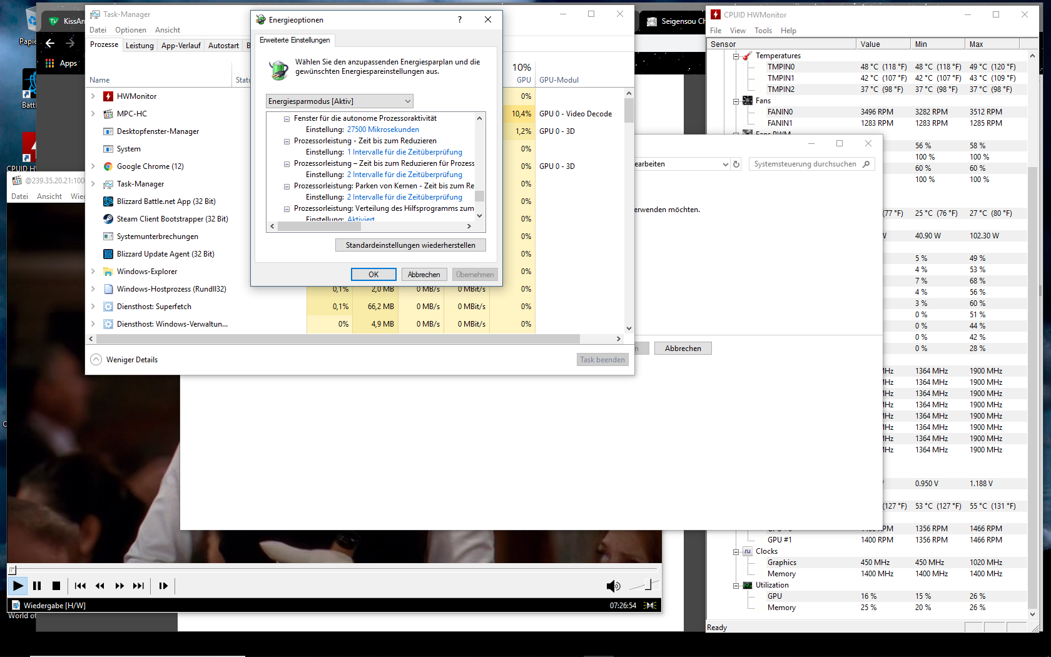The image size is (1051, 657).
Task: Open the Energiesparmodus dropdown
Action: tap(409, 101)
